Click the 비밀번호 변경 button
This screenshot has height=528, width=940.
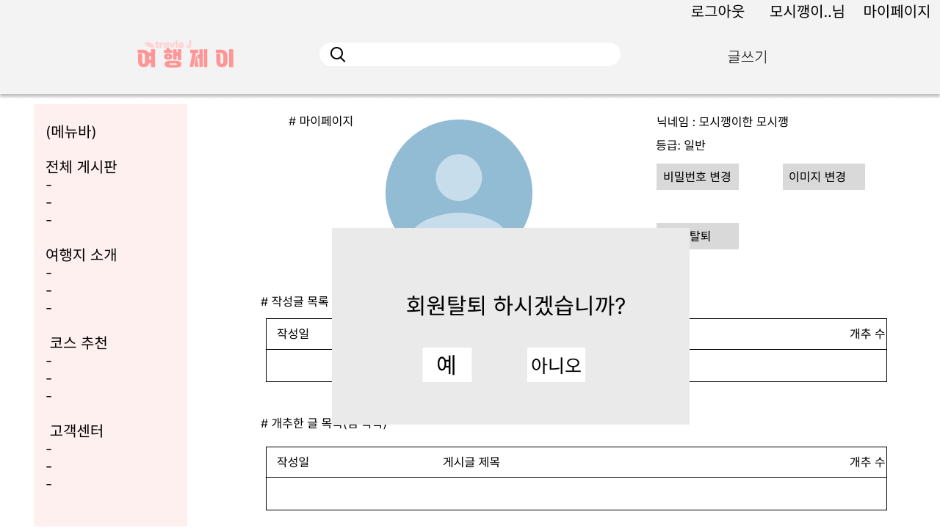tap(697, 177)
